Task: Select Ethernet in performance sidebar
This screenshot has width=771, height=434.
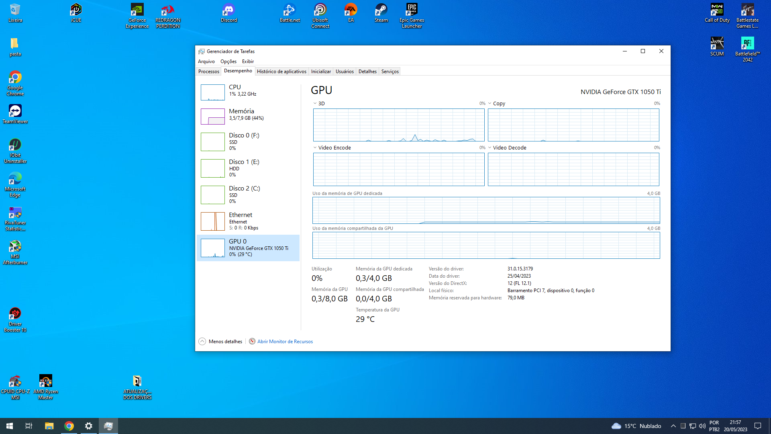Action: 248,221
